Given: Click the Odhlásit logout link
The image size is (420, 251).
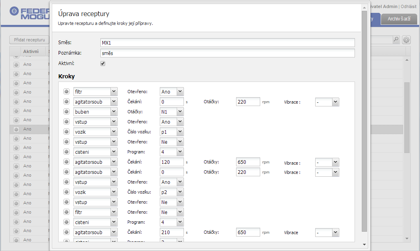Looking at the screenshot, I should 408,6.
